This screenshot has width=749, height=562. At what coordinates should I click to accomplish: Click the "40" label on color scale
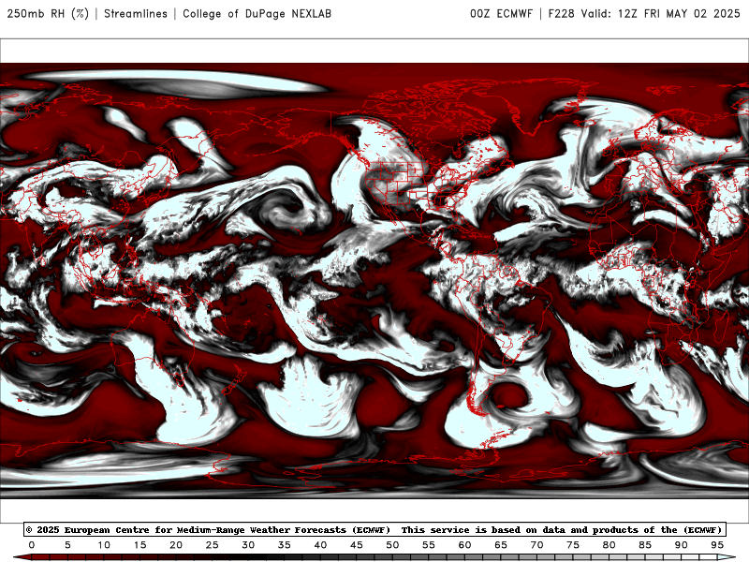(x=320, y=545)
